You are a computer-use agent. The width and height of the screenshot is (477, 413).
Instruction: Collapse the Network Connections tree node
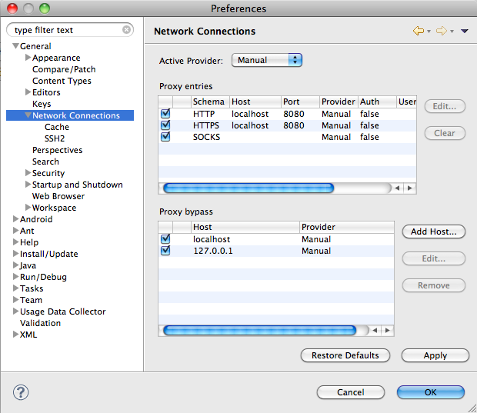click(28, 115)
